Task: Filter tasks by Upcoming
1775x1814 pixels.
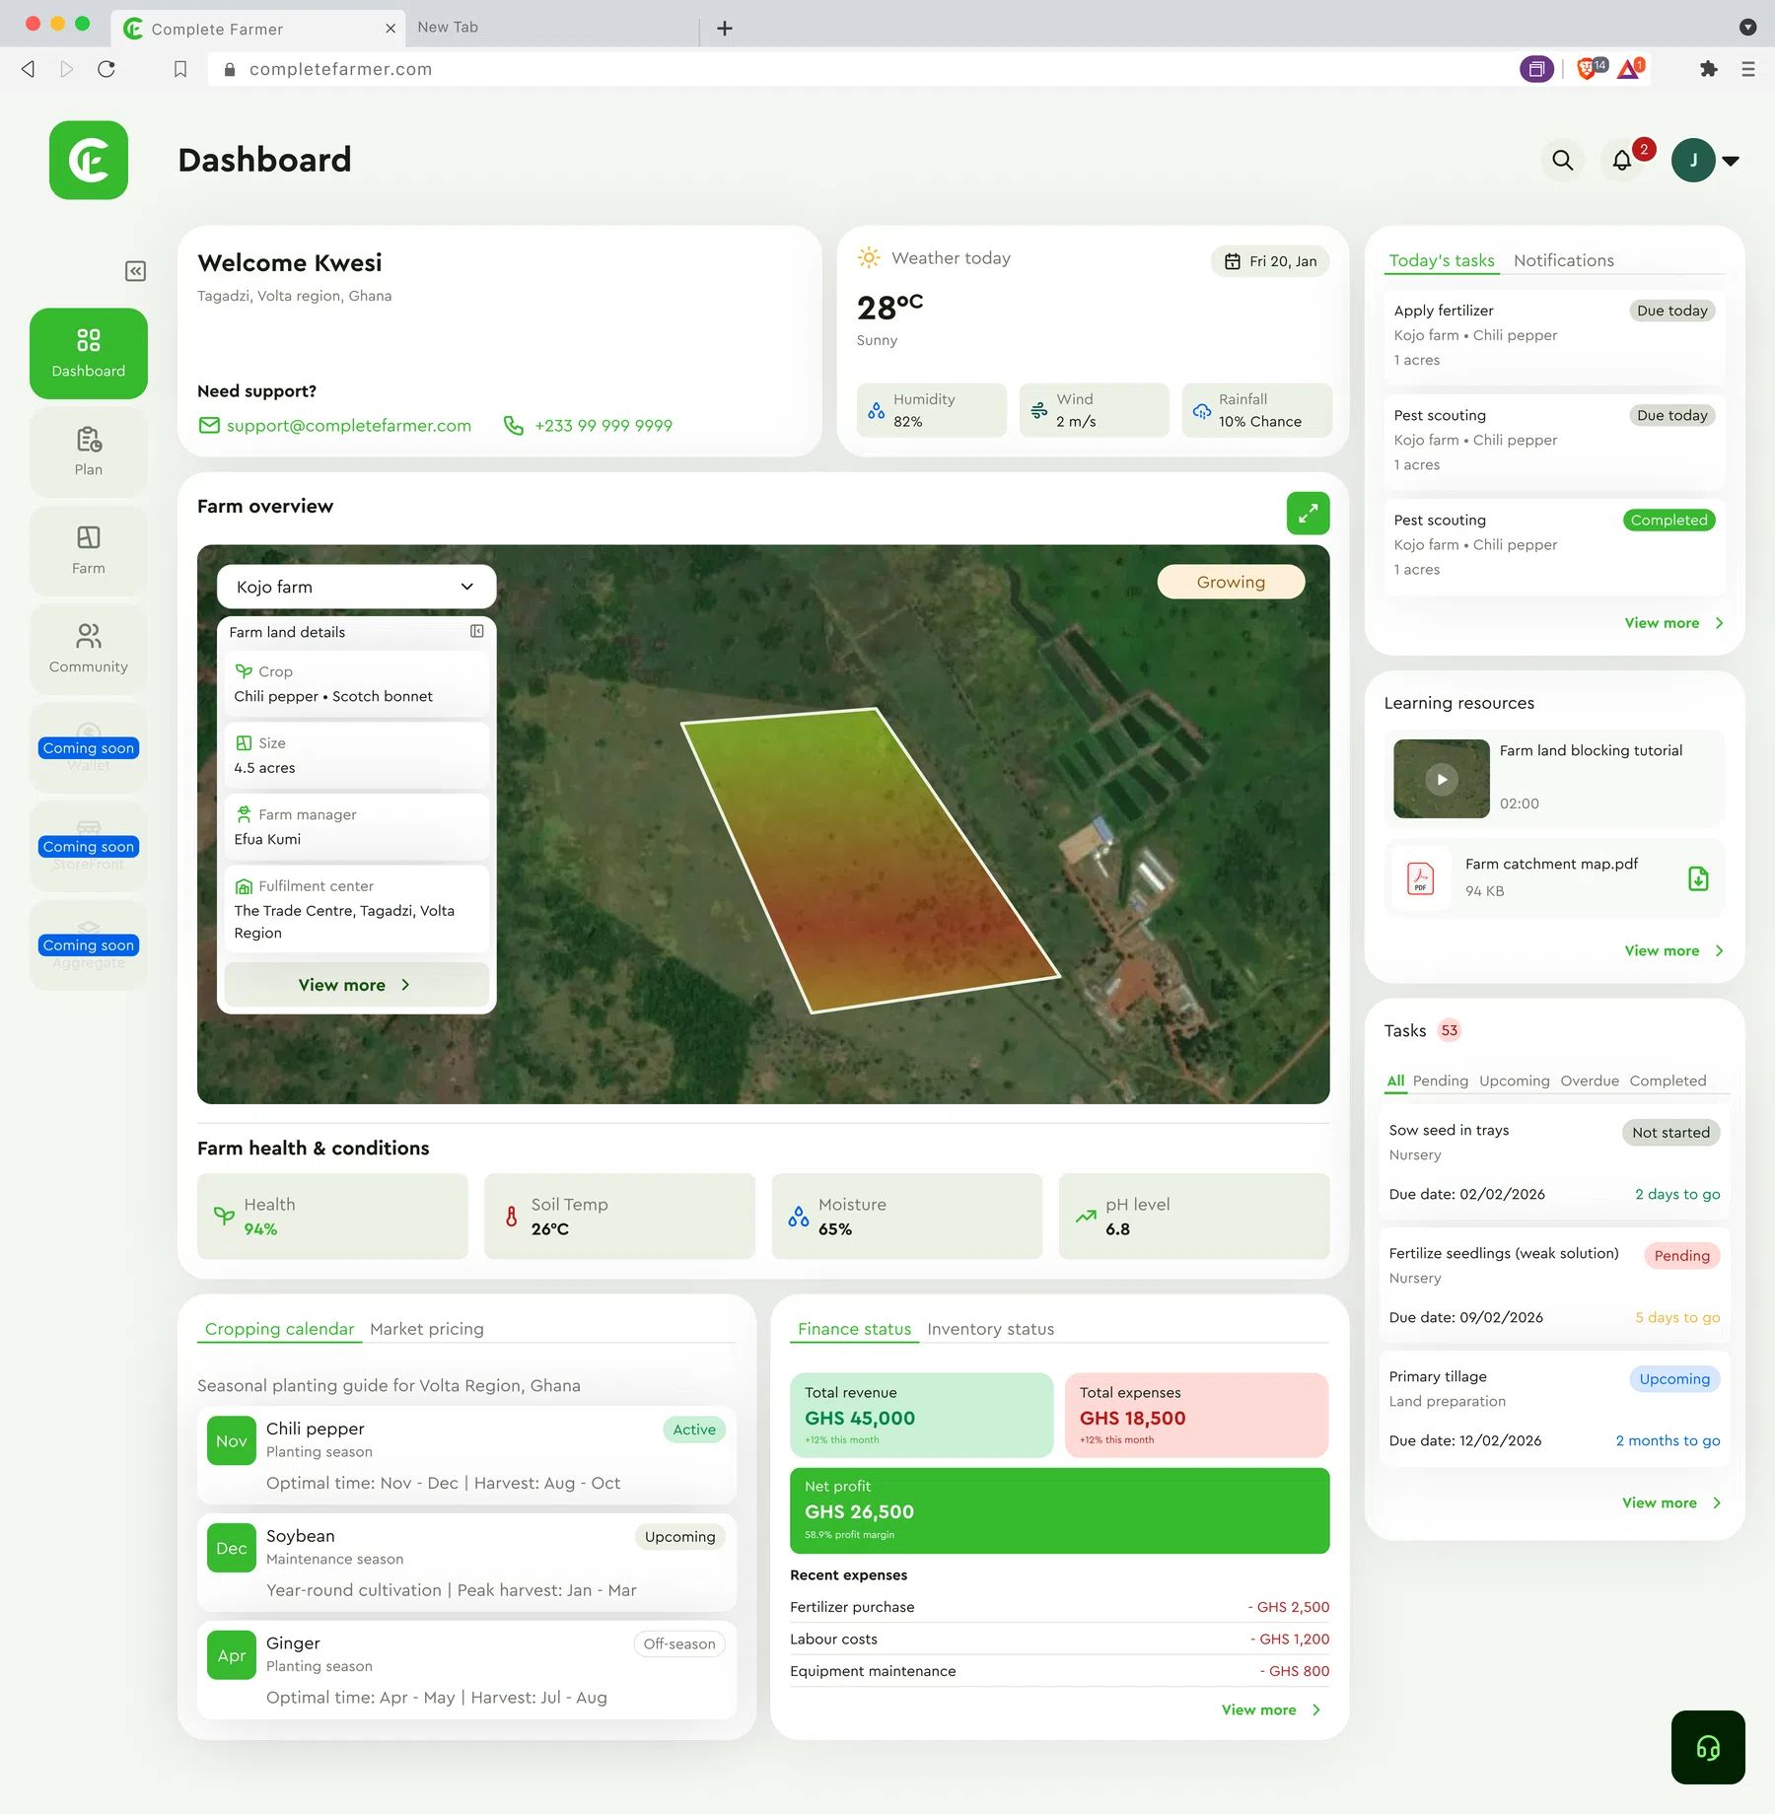Action: [x=1514, y=1081]
